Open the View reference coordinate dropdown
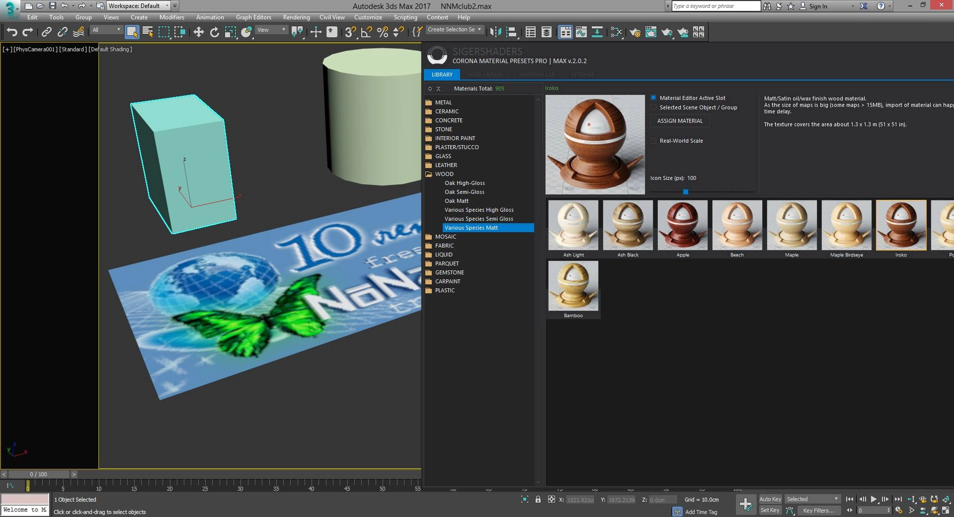Viewport: 954px width, 517px height. (x=271, y=30)
